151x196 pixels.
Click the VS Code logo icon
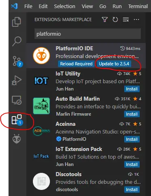(15, 6)
